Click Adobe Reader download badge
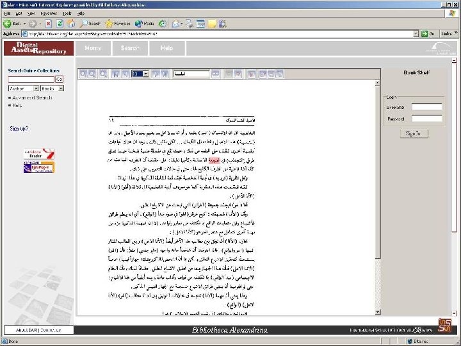This screenshot has height=346, width=461. [x=39, y=154]
